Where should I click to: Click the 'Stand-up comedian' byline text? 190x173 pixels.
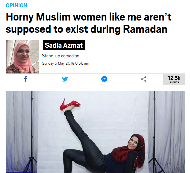(x=60, y=56)
